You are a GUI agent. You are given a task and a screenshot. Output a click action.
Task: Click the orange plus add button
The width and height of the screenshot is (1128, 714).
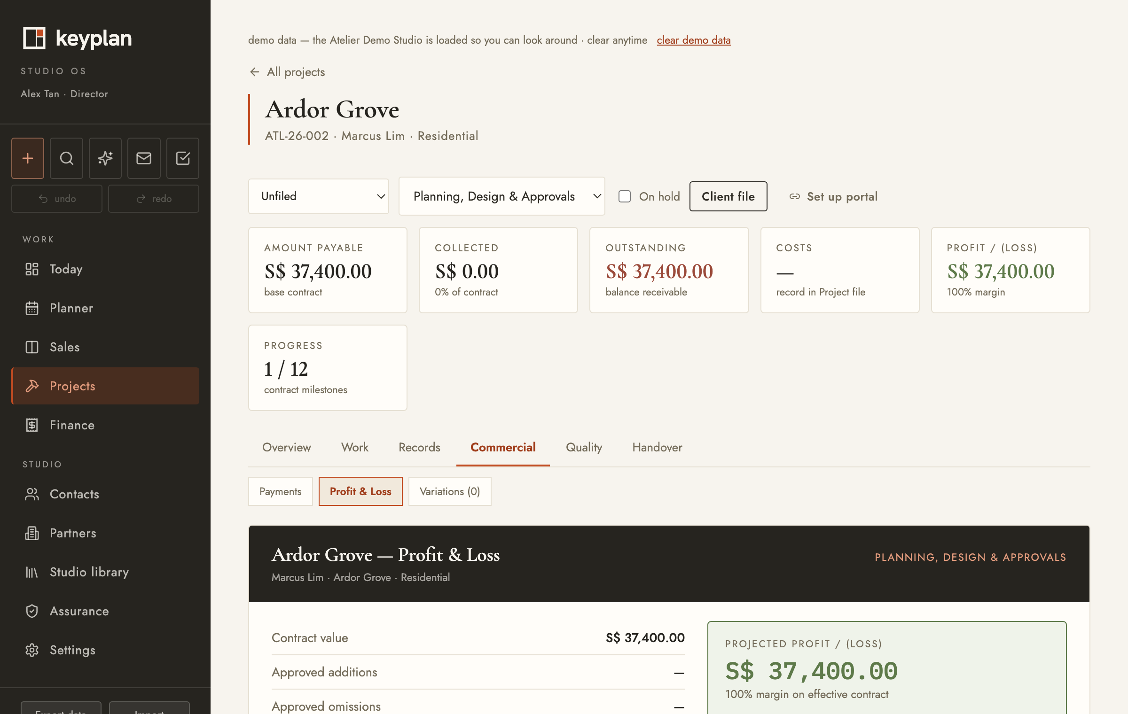click(x=28, y=158)
